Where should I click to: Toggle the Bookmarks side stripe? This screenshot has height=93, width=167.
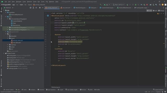1,72
